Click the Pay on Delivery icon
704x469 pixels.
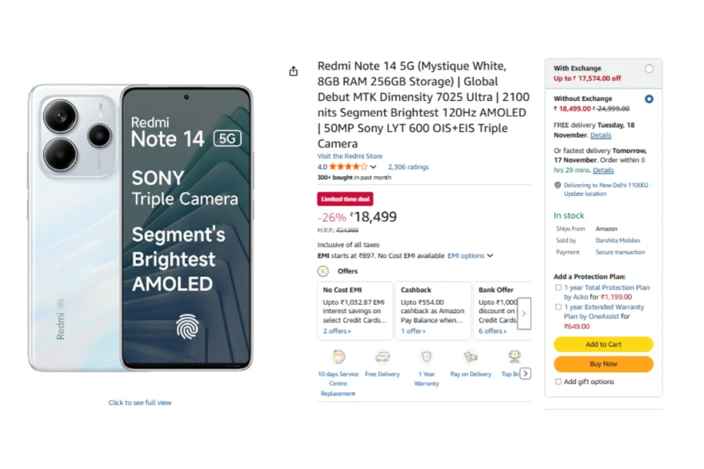tap(471, 357)
